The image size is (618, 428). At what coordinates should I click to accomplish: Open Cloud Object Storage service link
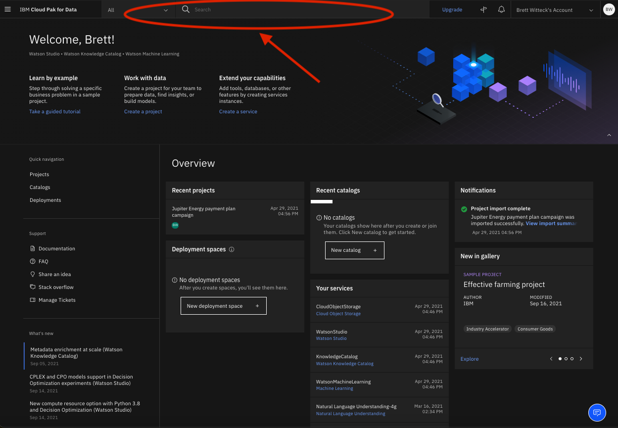(338, 314)
